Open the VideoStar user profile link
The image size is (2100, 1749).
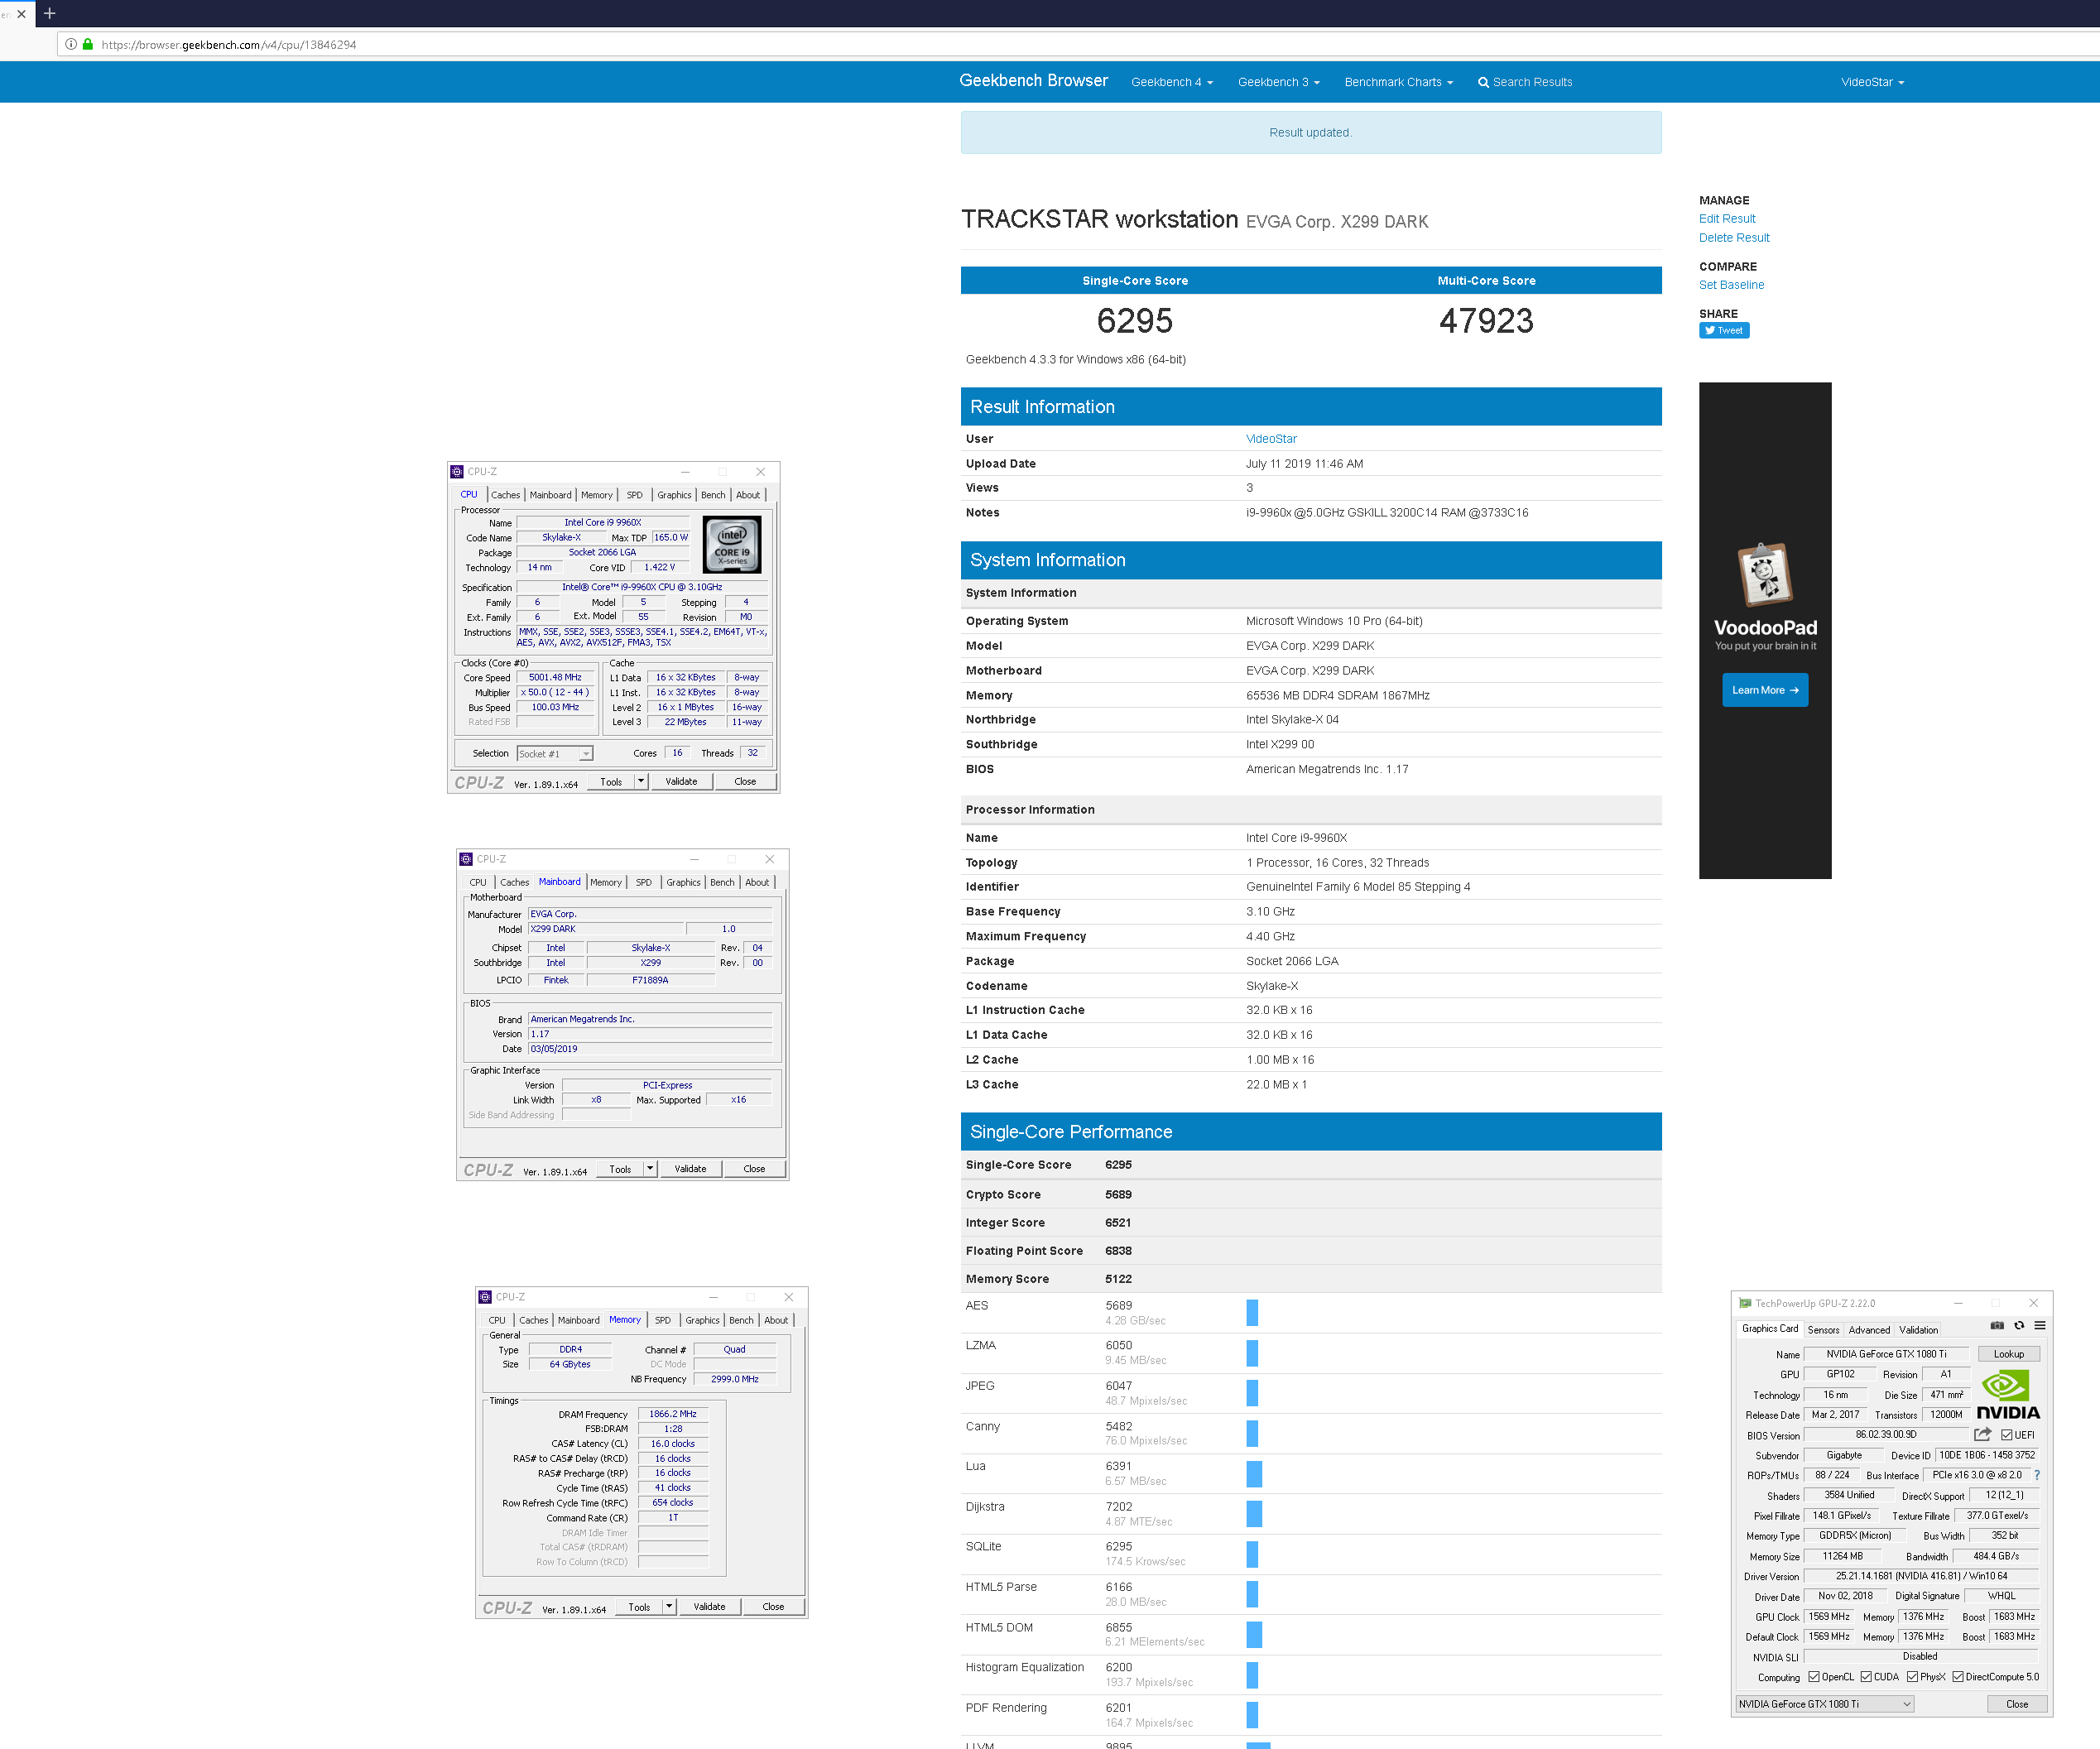point(1271,439)
